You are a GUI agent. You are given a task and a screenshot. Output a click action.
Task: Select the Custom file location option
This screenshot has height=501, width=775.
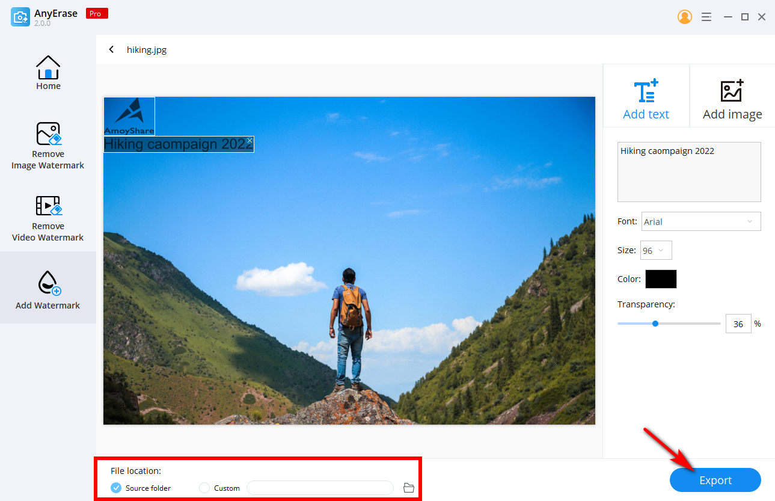click(x=205, y=488)
